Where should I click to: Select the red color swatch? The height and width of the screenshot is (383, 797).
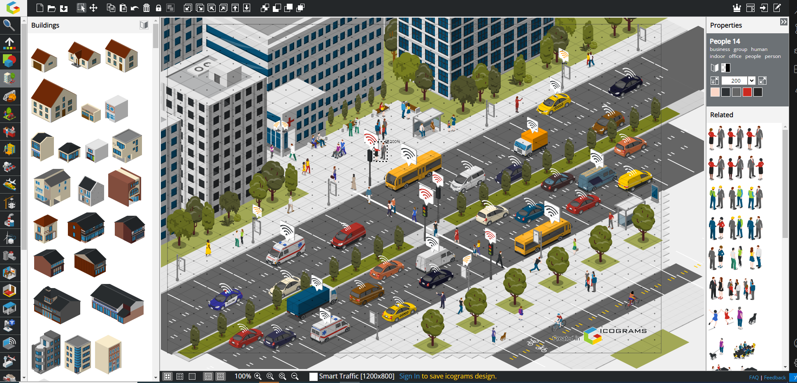[747, 92]
